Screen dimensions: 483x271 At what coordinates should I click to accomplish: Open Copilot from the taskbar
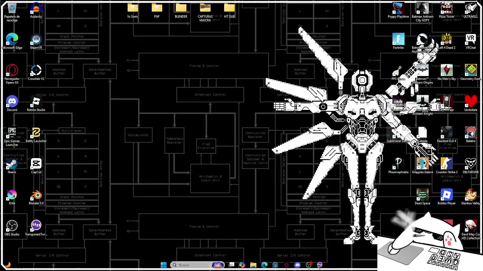(242, 265)
